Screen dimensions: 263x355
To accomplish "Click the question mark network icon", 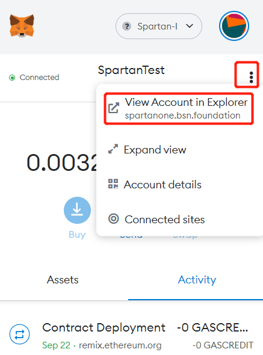I will click(126, 26).
